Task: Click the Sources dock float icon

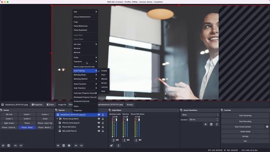Action: [x=56, y=110]
